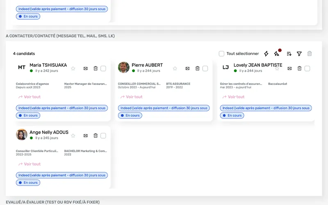Show all details for Lovely JEAN BAPTISTE
Screen dimensions: 328x205
pyautogui.click(x=233, y=97)
